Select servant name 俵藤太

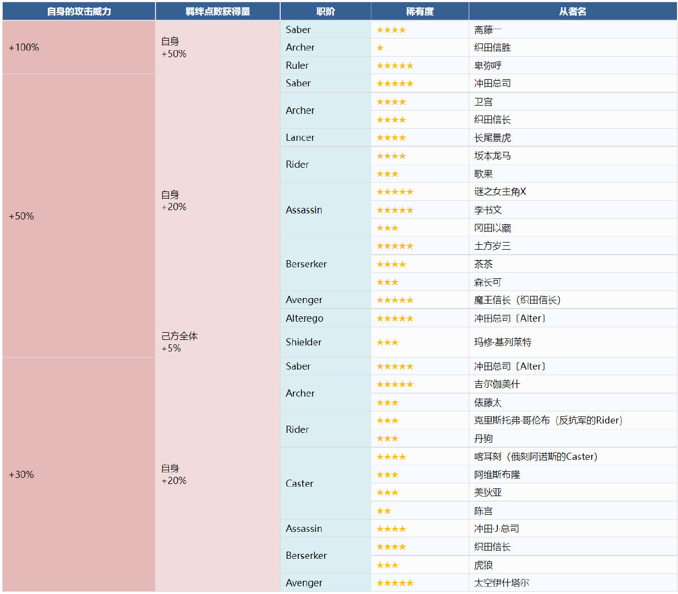coord(488,403)
